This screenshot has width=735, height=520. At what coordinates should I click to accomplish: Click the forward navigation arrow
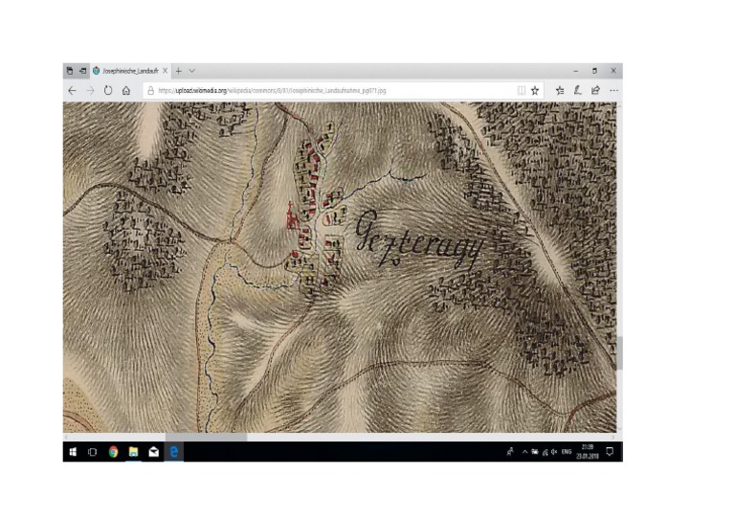[x=90, y=90]
